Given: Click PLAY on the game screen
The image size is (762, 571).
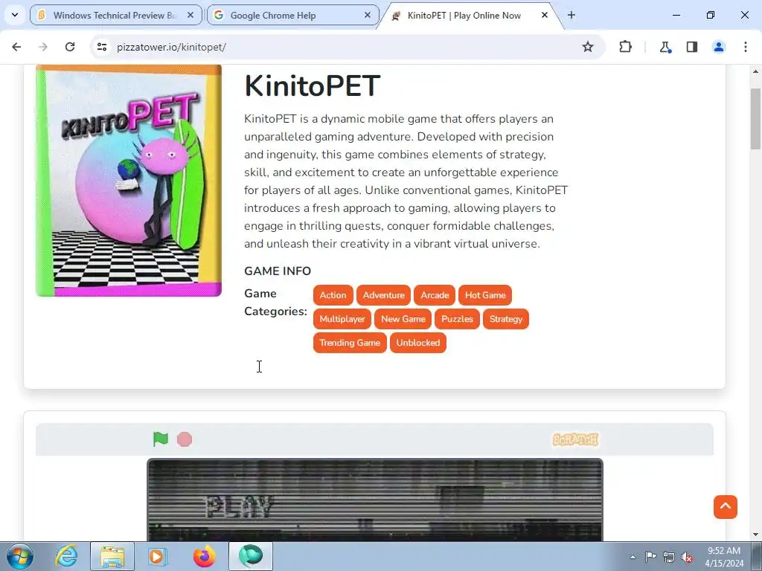Looking at the screenshot, I should point(239,507).
